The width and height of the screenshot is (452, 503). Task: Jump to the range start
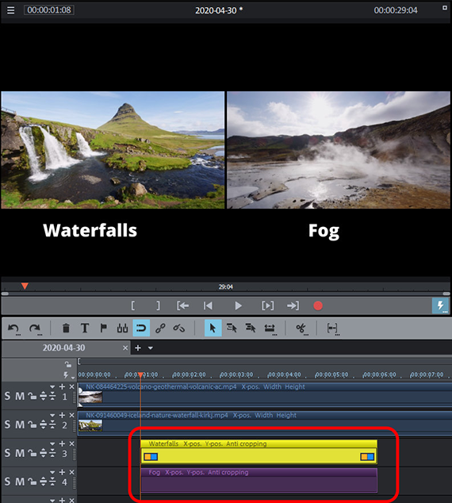click(182, 305)
